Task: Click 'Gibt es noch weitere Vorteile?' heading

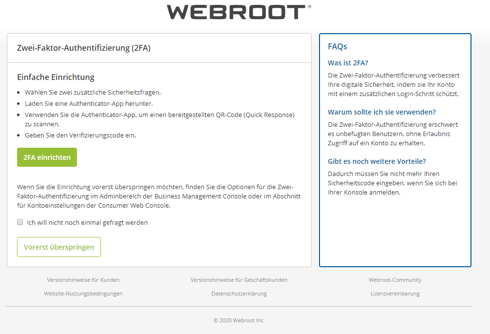Action: [x=377, y=161]
